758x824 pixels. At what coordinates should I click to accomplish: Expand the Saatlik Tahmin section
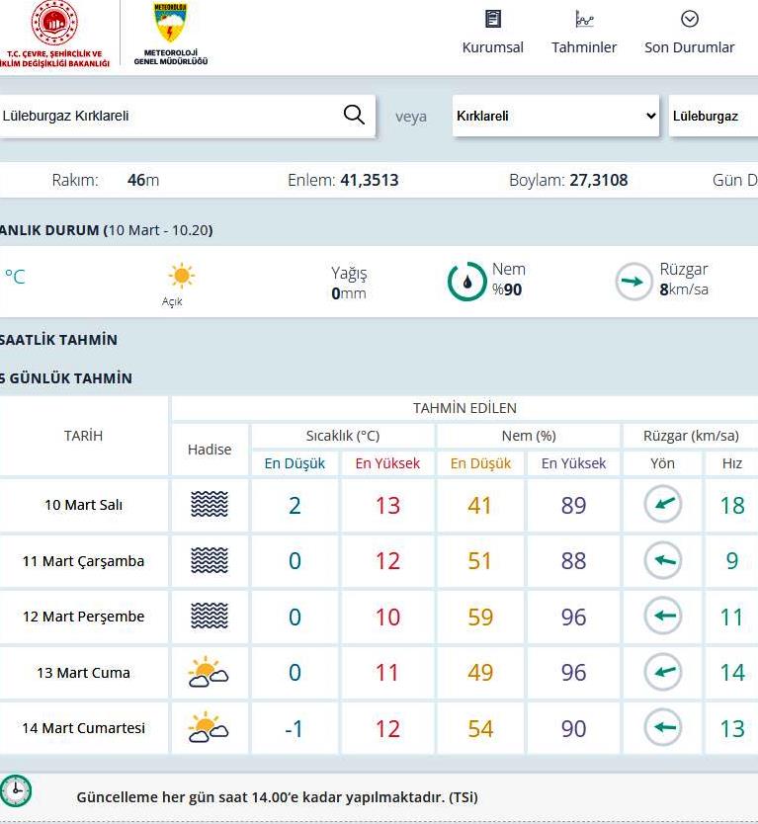pyautogui.click(x=59, y=340)
